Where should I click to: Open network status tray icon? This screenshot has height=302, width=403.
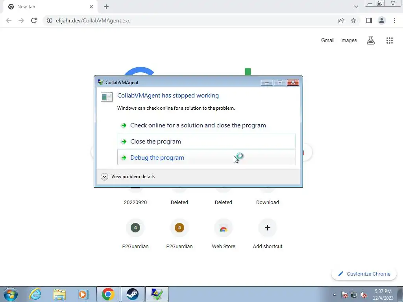[354, 295]
